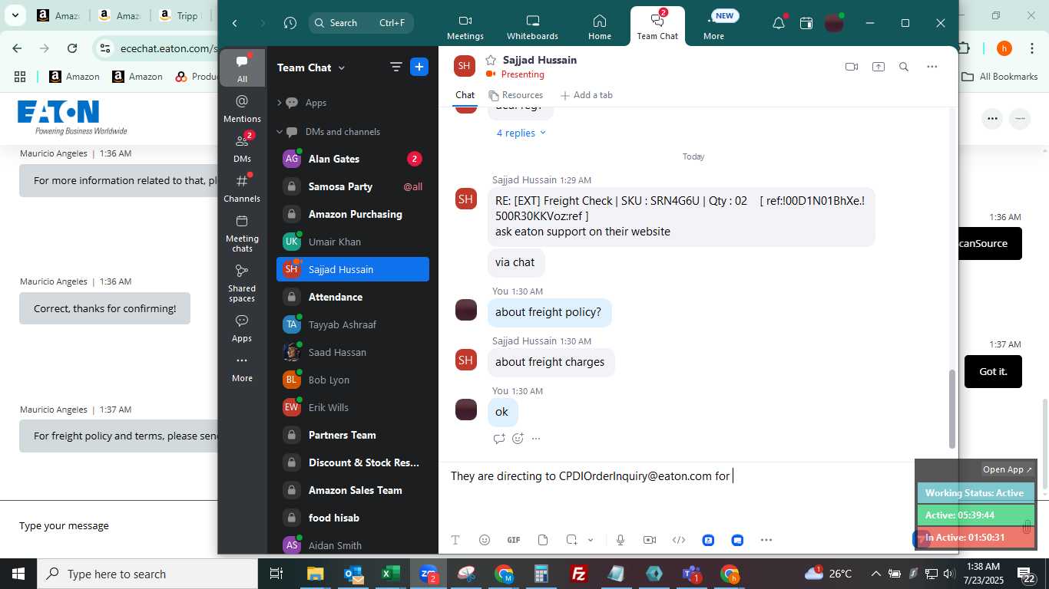
Task: Switch to Whiteboards tab
Action: click(x=532, y=27)
